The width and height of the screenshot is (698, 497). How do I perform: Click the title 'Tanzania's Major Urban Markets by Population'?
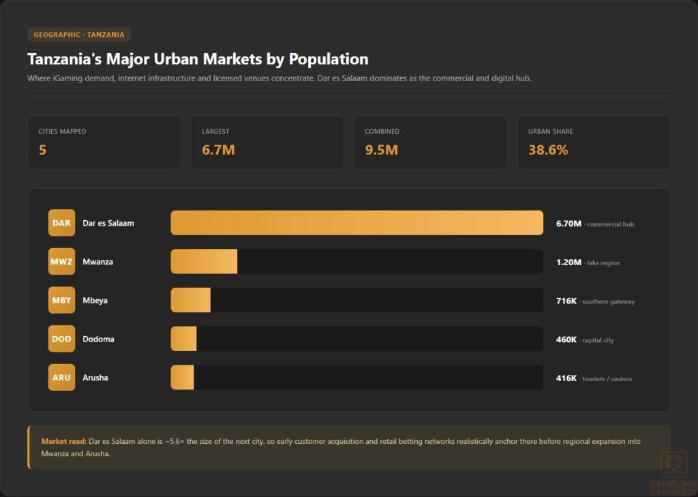point(198,59)
